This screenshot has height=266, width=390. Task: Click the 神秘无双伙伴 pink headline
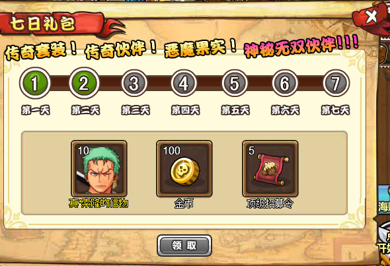click(301, 46)
